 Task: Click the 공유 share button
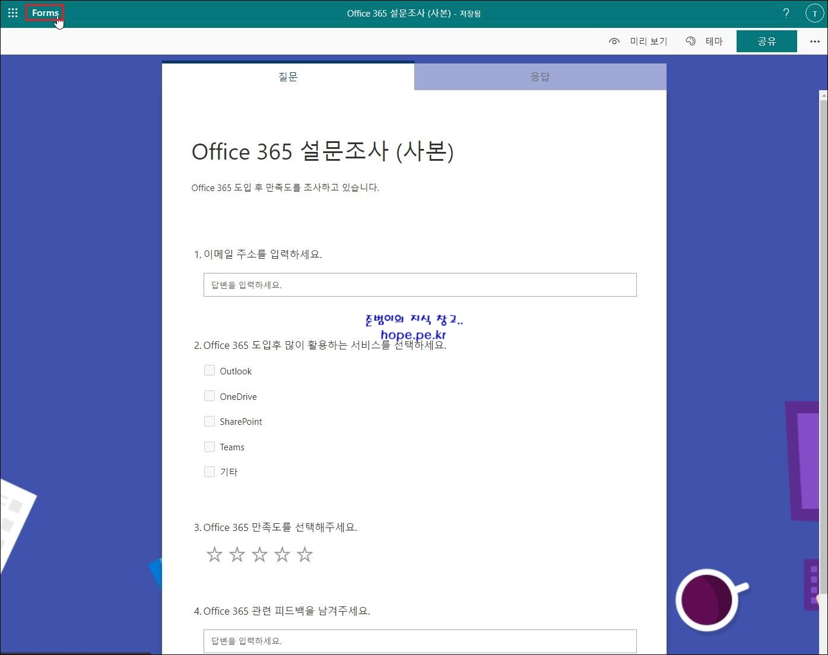point(766,42)
